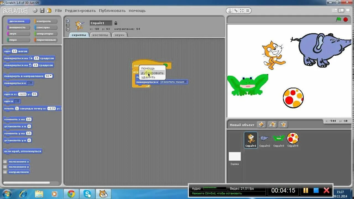Open Windows Explorer folder in taskbar

[x=39, y=194]
